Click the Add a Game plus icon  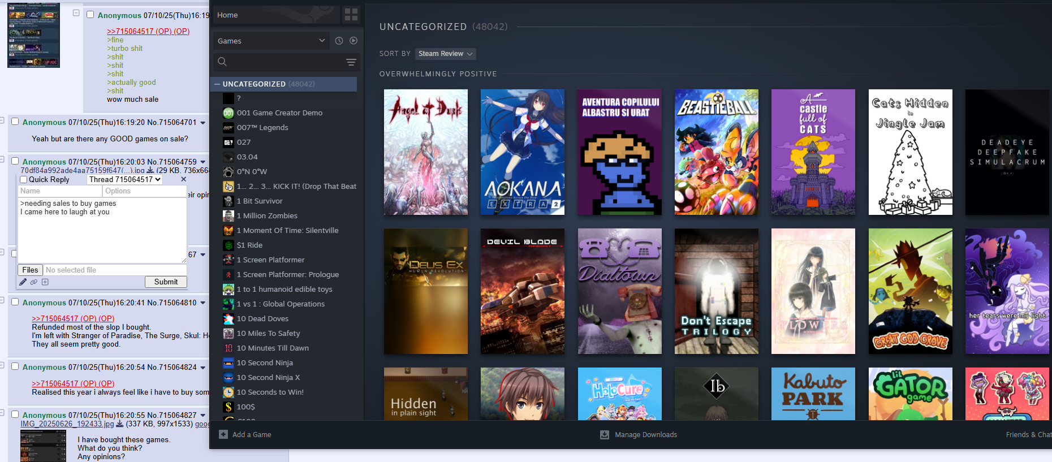(223, 434)
